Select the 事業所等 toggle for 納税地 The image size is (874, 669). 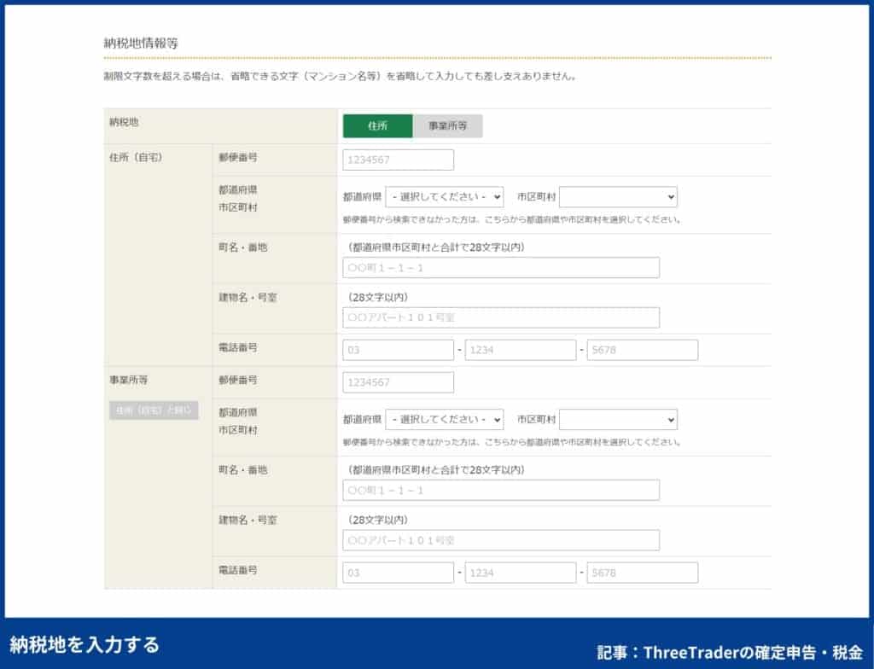[447, 126]
